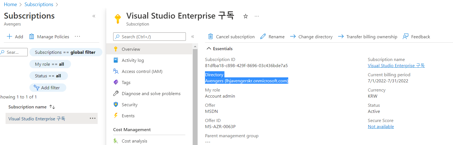This screenshot has width=453, height=145.
Task: Collapse the resource menu with double chevron
Action: (x=193, y=37)
